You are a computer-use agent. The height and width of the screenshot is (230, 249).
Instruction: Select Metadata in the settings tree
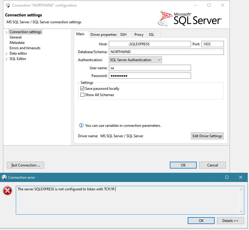pyautogui.click(x=17, y=43)
